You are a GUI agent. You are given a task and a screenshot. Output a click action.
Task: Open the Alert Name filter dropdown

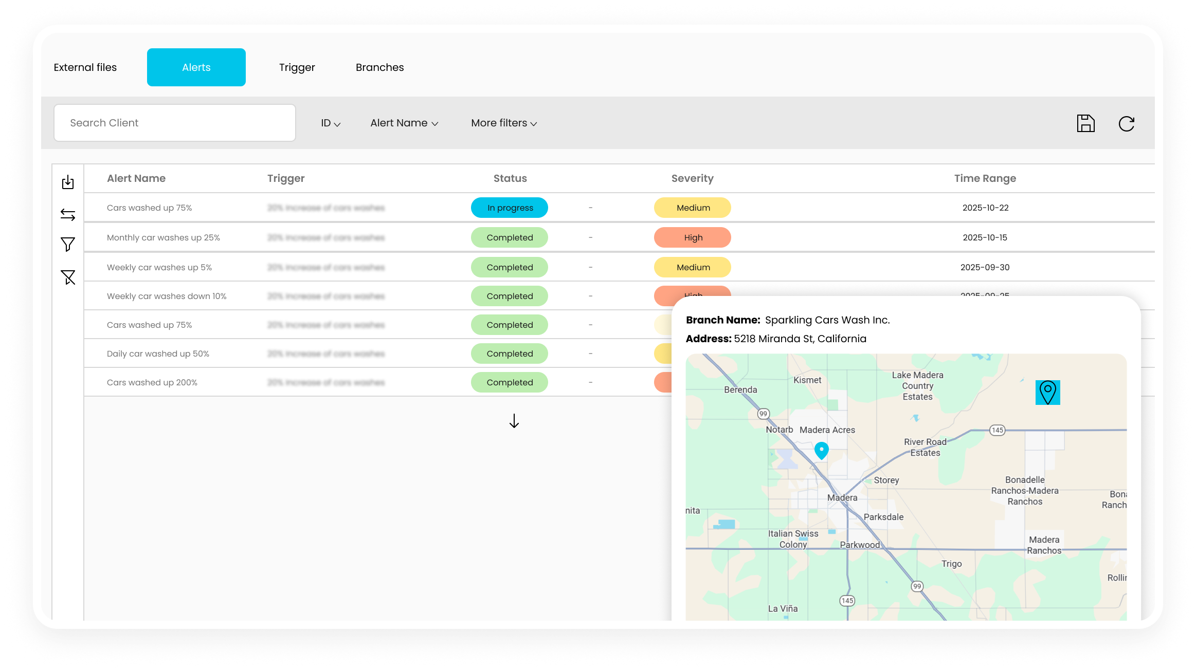(404, 123)
